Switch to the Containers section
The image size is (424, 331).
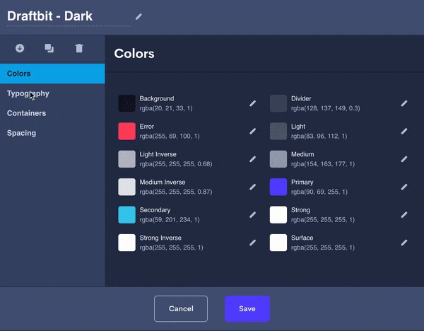(x=27, y=113)
